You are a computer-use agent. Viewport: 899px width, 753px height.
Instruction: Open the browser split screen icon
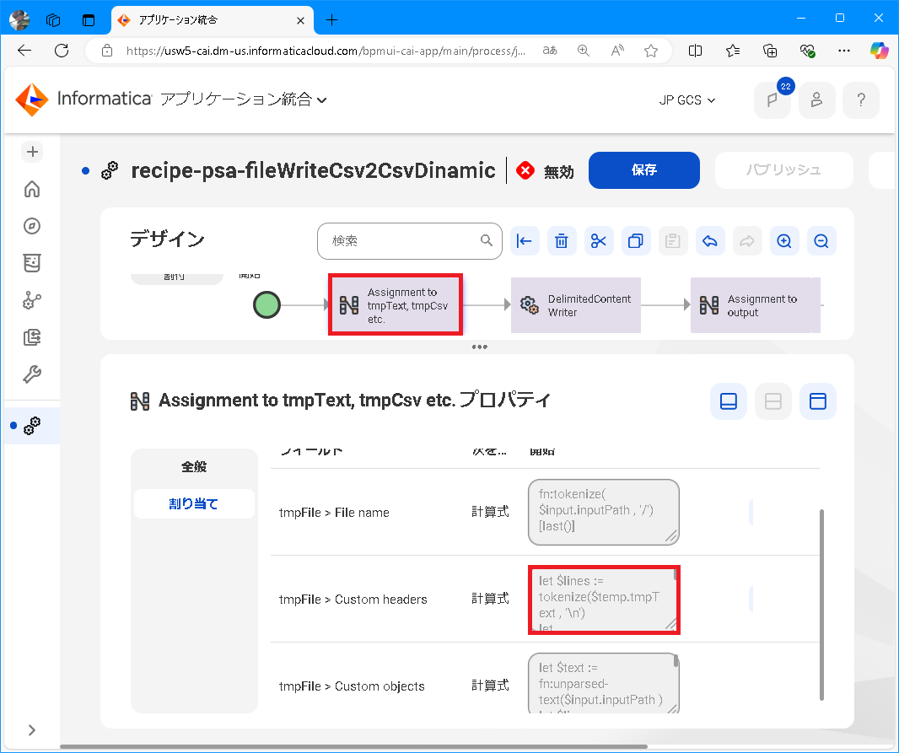tap(695, 51)
